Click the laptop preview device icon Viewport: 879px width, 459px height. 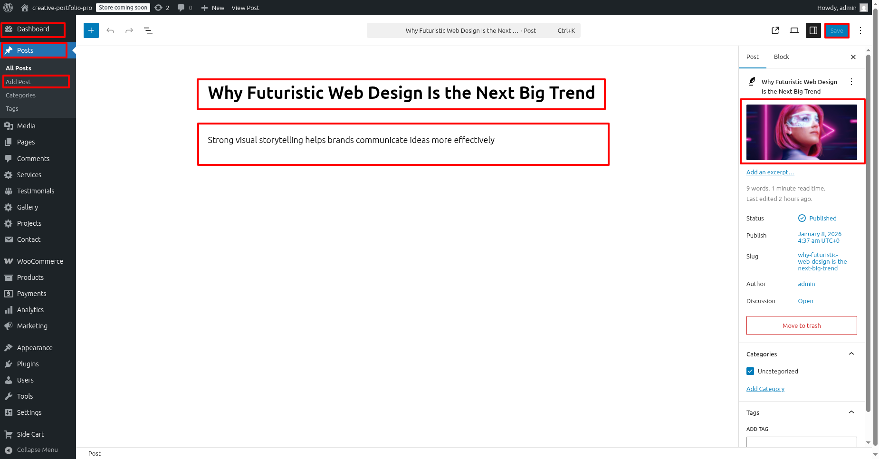click(x=794, y=30)
